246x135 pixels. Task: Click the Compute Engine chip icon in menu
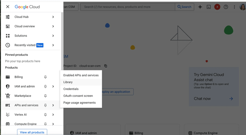click(x=8, y=124)
